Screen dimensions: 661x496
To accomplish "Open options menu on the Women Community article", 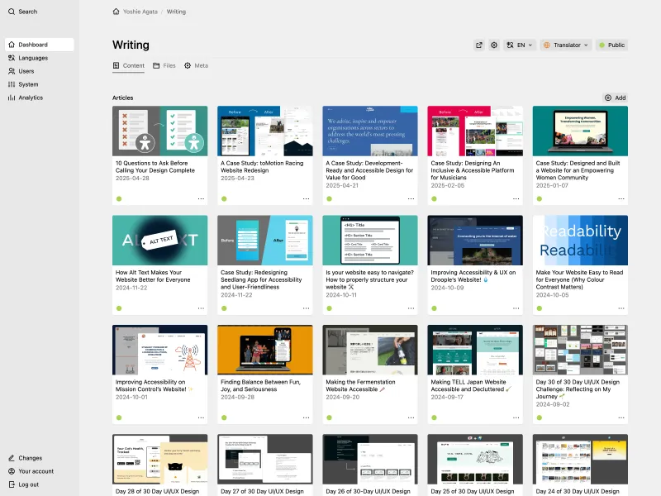I will click(x=622, y=198).
